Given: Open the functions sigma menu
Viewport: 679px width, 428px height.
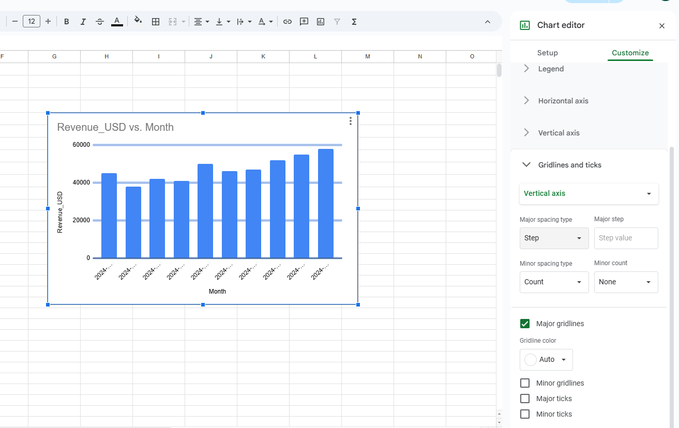Looking at the screenshot, I should click(354, 22).
